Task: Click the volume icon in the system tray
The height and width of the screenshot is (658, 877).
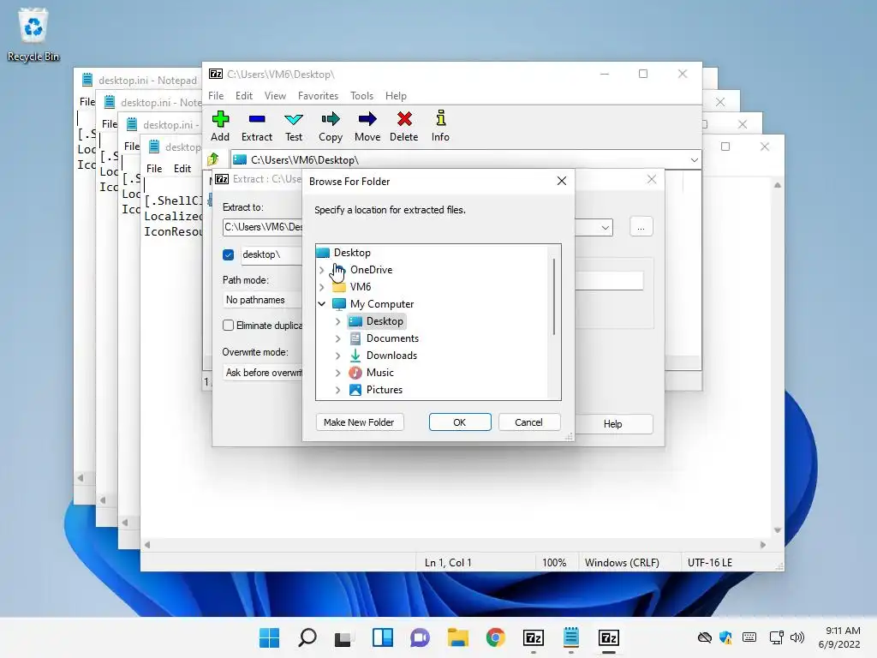Action: (797, 637)
